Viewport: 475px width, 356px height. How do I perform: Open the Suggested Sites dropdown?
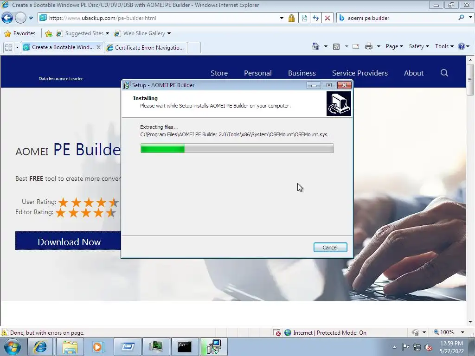83,33
